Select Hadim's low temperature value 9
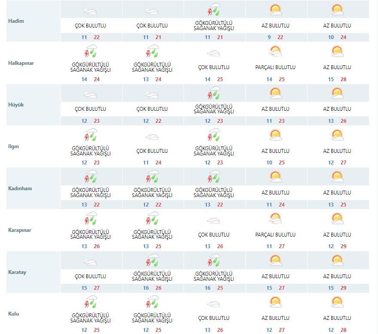Viewport: 378px width, 334px height. (x=269, y=37)
